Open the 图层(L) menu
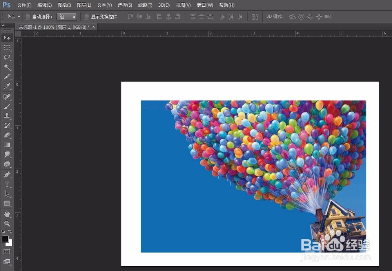 click(84, 5)
